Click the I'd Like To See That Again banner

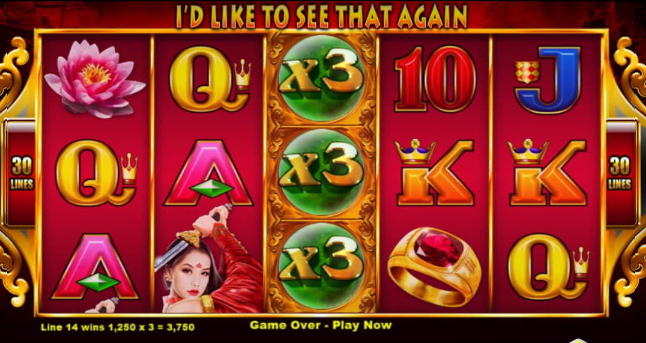(322, 16)
